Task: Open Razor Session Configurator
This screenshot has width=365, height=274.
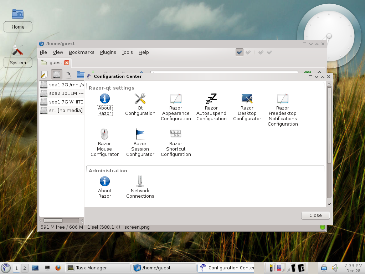Action: [140, 143]
